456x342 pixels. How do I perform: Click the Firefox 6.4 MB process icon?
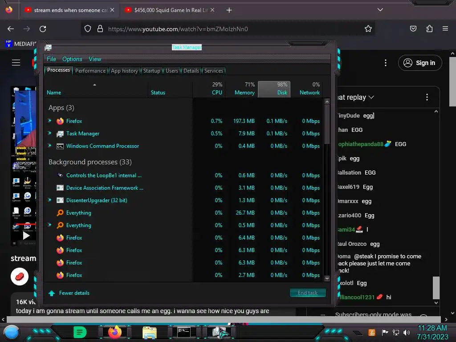click(60, 238)
